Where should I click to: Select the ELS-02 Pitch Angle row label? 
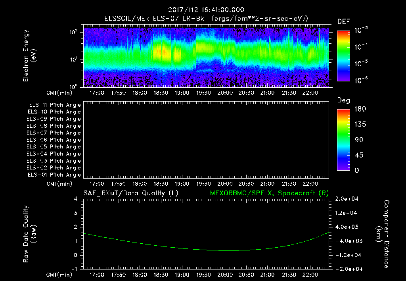coord(54,168)
